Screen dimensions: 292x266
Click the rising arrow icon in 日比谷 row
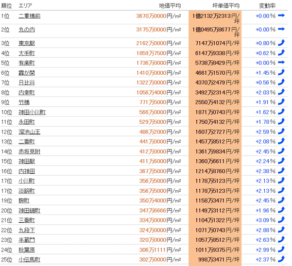[x=281, y=82]
